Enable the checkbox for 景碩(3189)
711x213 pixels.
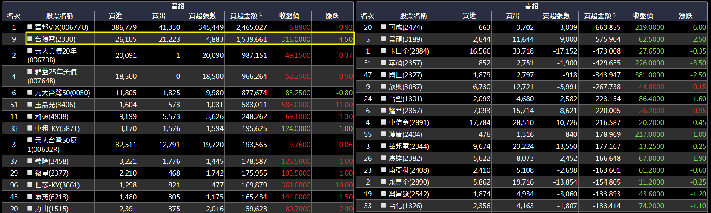pos(384,39)
